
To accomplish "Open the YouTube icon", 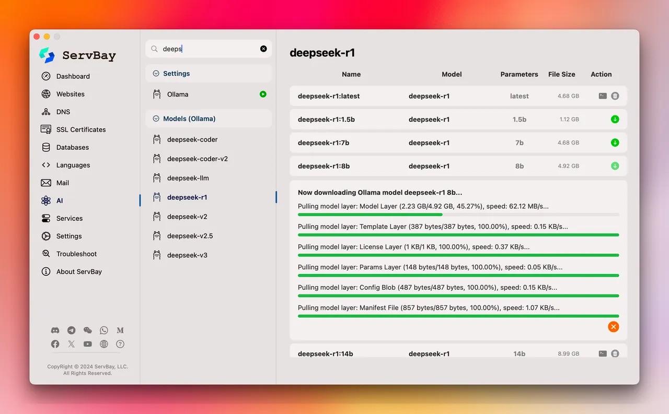I will 87,344.
